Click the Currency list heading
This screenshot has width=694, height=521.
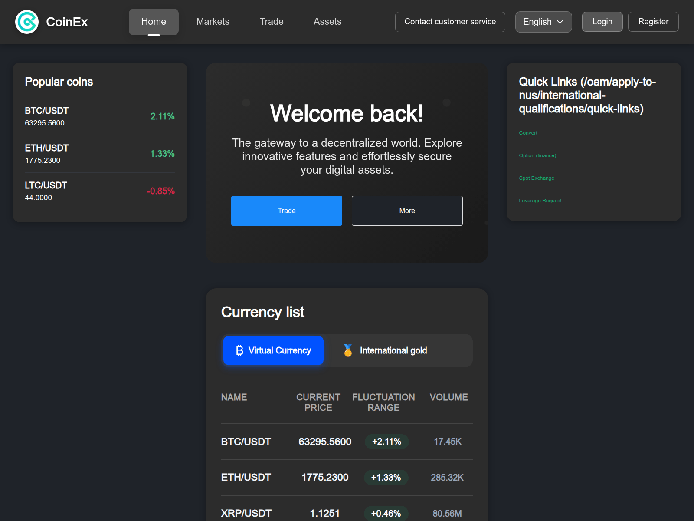tap(263, 312)
